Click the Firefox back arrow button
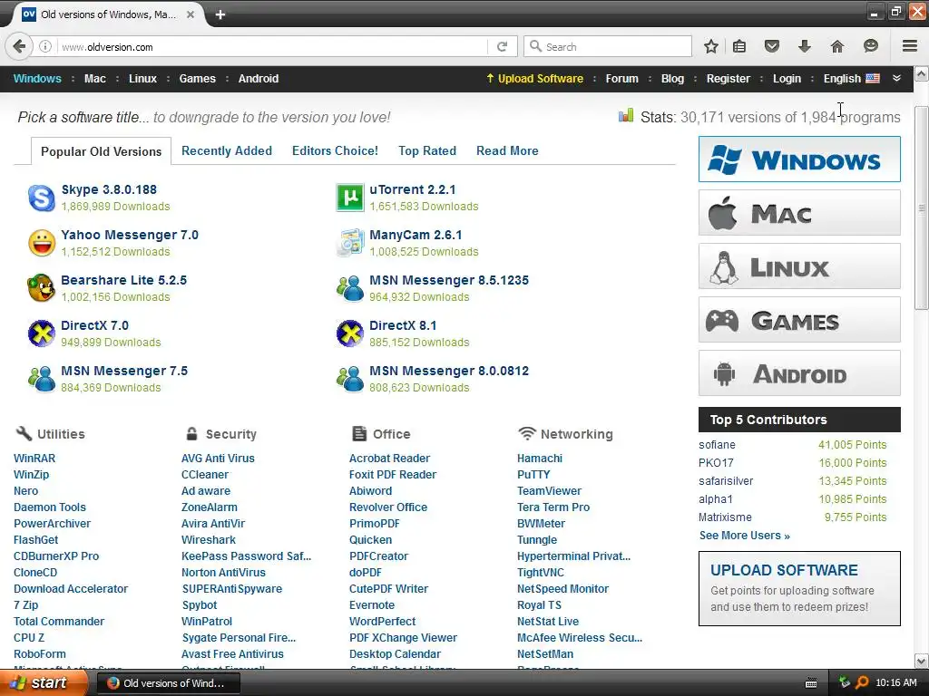 point(19,46)
